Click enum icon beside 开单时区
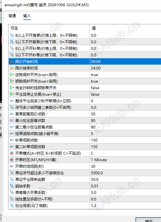 (x=12, y=160)
